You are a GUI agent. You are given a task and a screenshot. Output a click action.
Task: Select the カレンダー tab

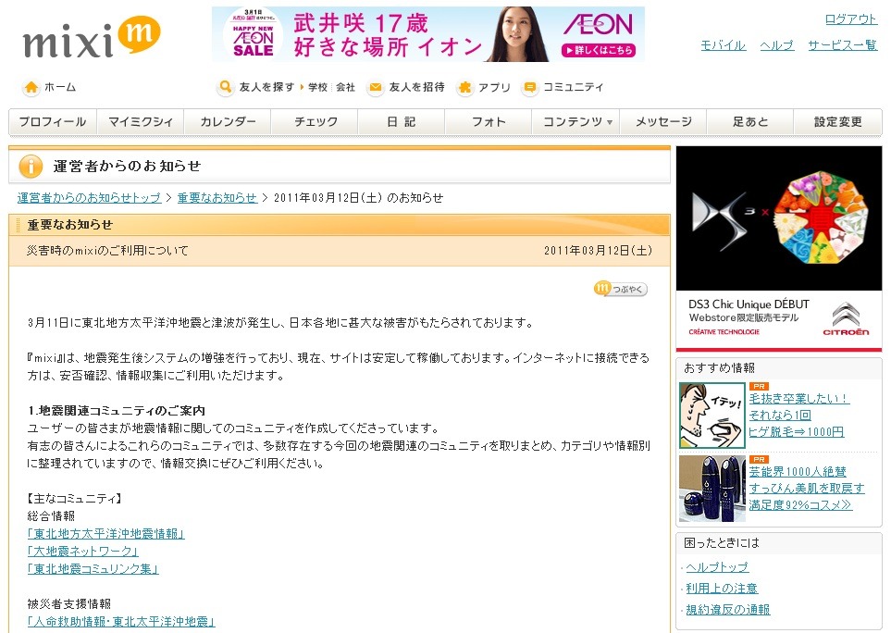point(228,121)
